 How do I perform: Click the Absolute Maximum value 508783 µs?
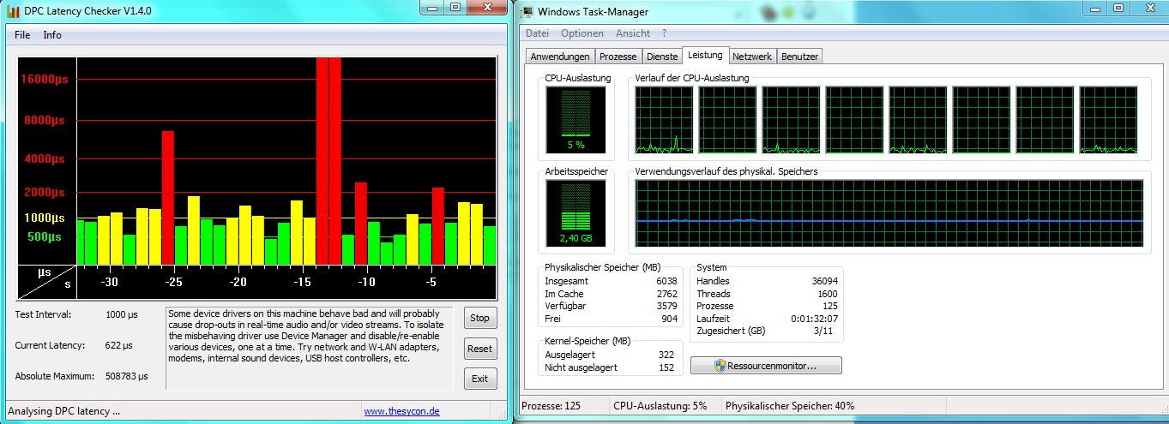(x=126, y=376)
